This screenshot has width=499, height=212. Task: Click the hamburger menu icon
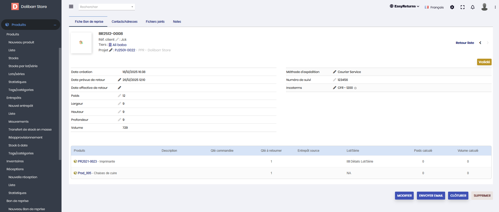point(71,7)
